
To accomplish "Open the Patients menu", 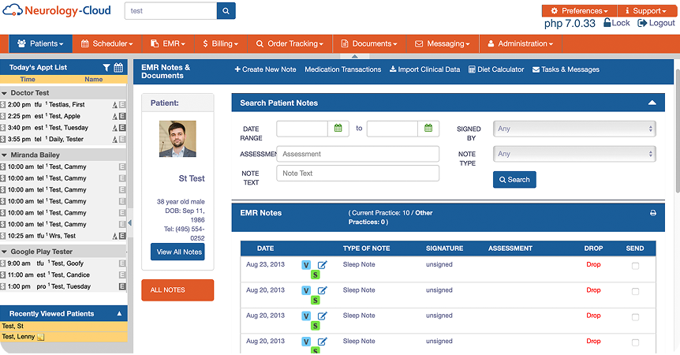I will pyautogui.click(x=40, y=43).
